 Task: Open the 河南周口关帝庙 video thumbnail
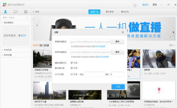(42, 59)
